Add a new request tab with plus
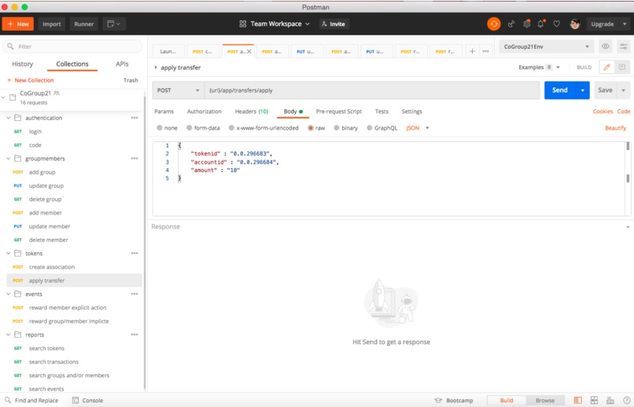Screen dimensions: 634x407 click(472, 51)
